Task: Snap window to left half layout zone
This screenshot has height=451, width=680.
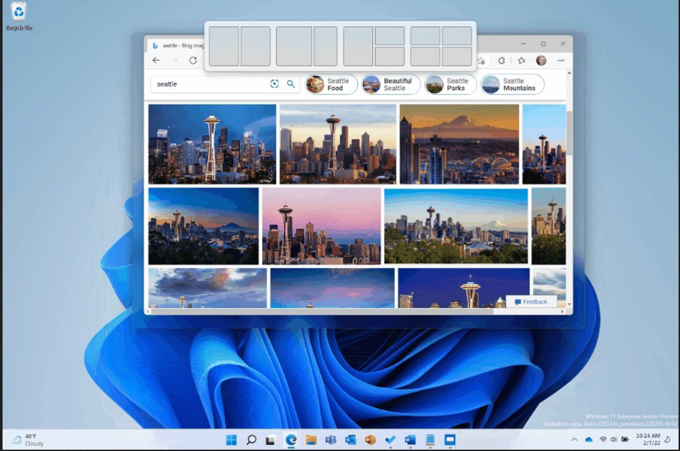Action: coord(224,46)
